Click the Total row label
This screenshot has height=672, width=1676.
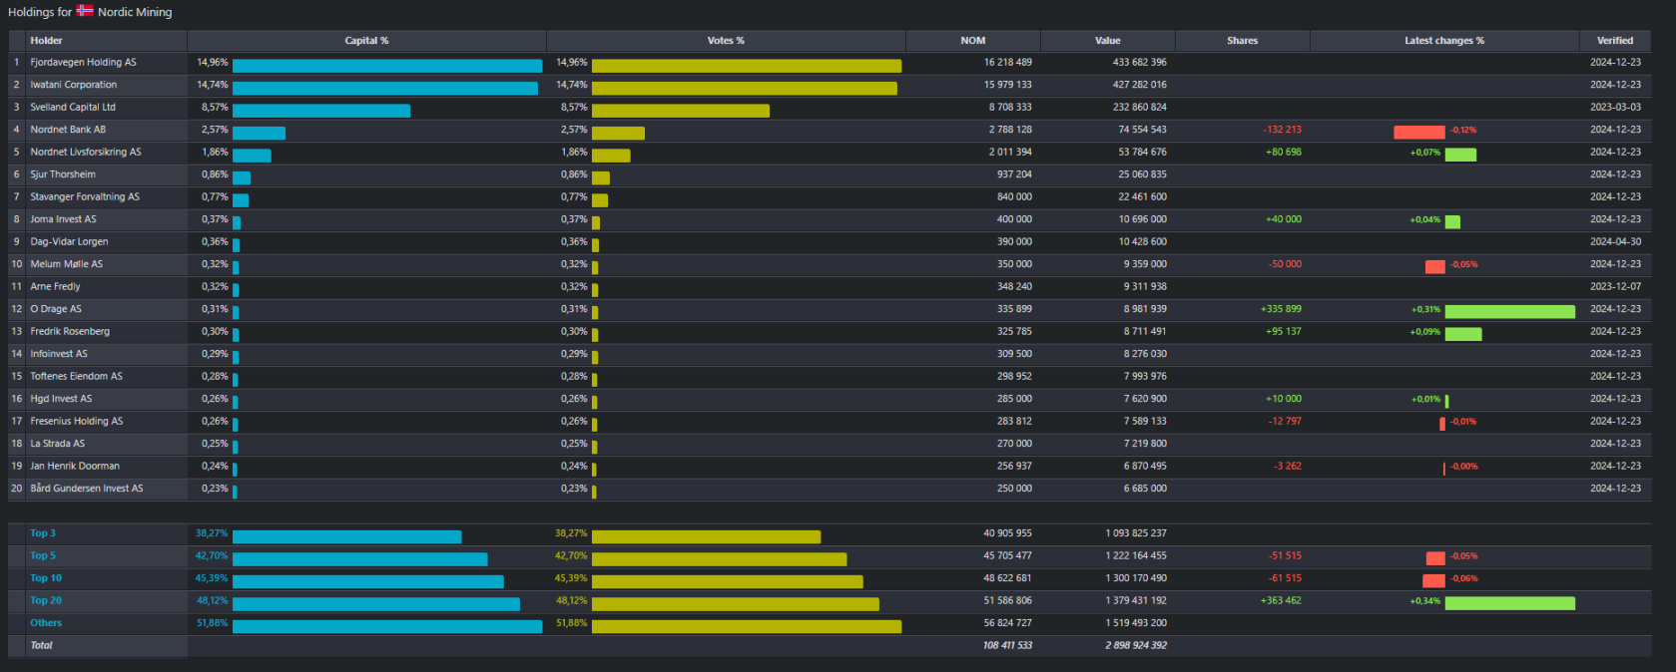[41, 645]
